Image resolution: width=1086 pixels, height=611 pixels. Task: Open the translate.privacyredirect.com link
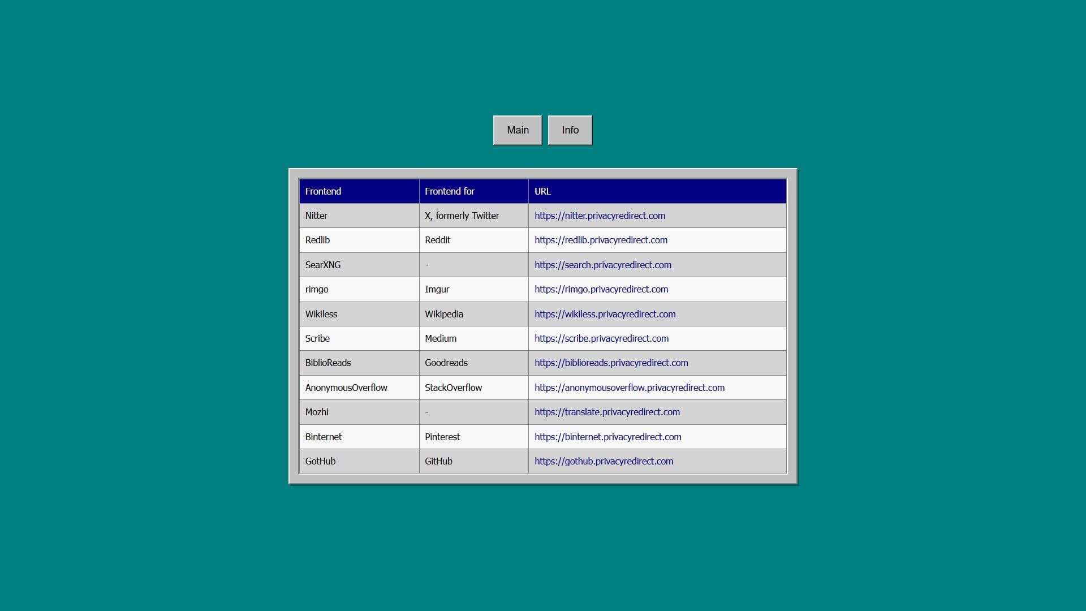[x=607, y=412]
